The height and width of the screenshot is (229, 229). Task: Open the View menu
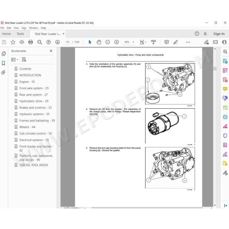(16, 28)
